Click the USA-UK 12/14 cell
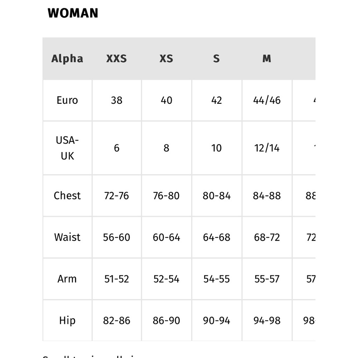Viewport: 358px width, 358px height. [267, 148]
